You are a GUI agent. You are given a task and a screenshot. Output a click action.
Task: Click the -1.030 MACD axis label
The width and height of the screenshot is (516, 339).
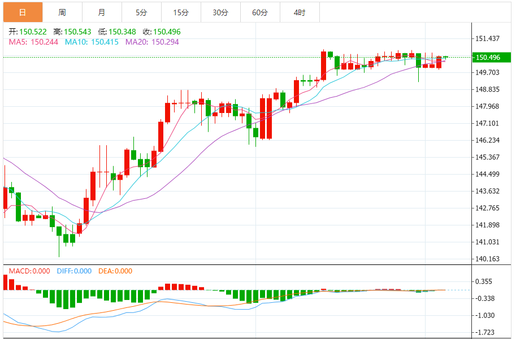click(x=485, y=315)
